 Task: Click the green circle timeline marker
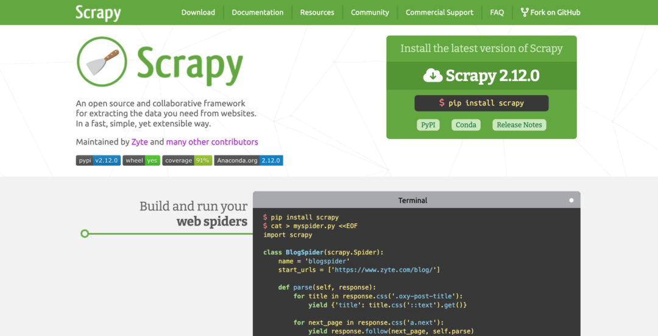tap(85, 234)
